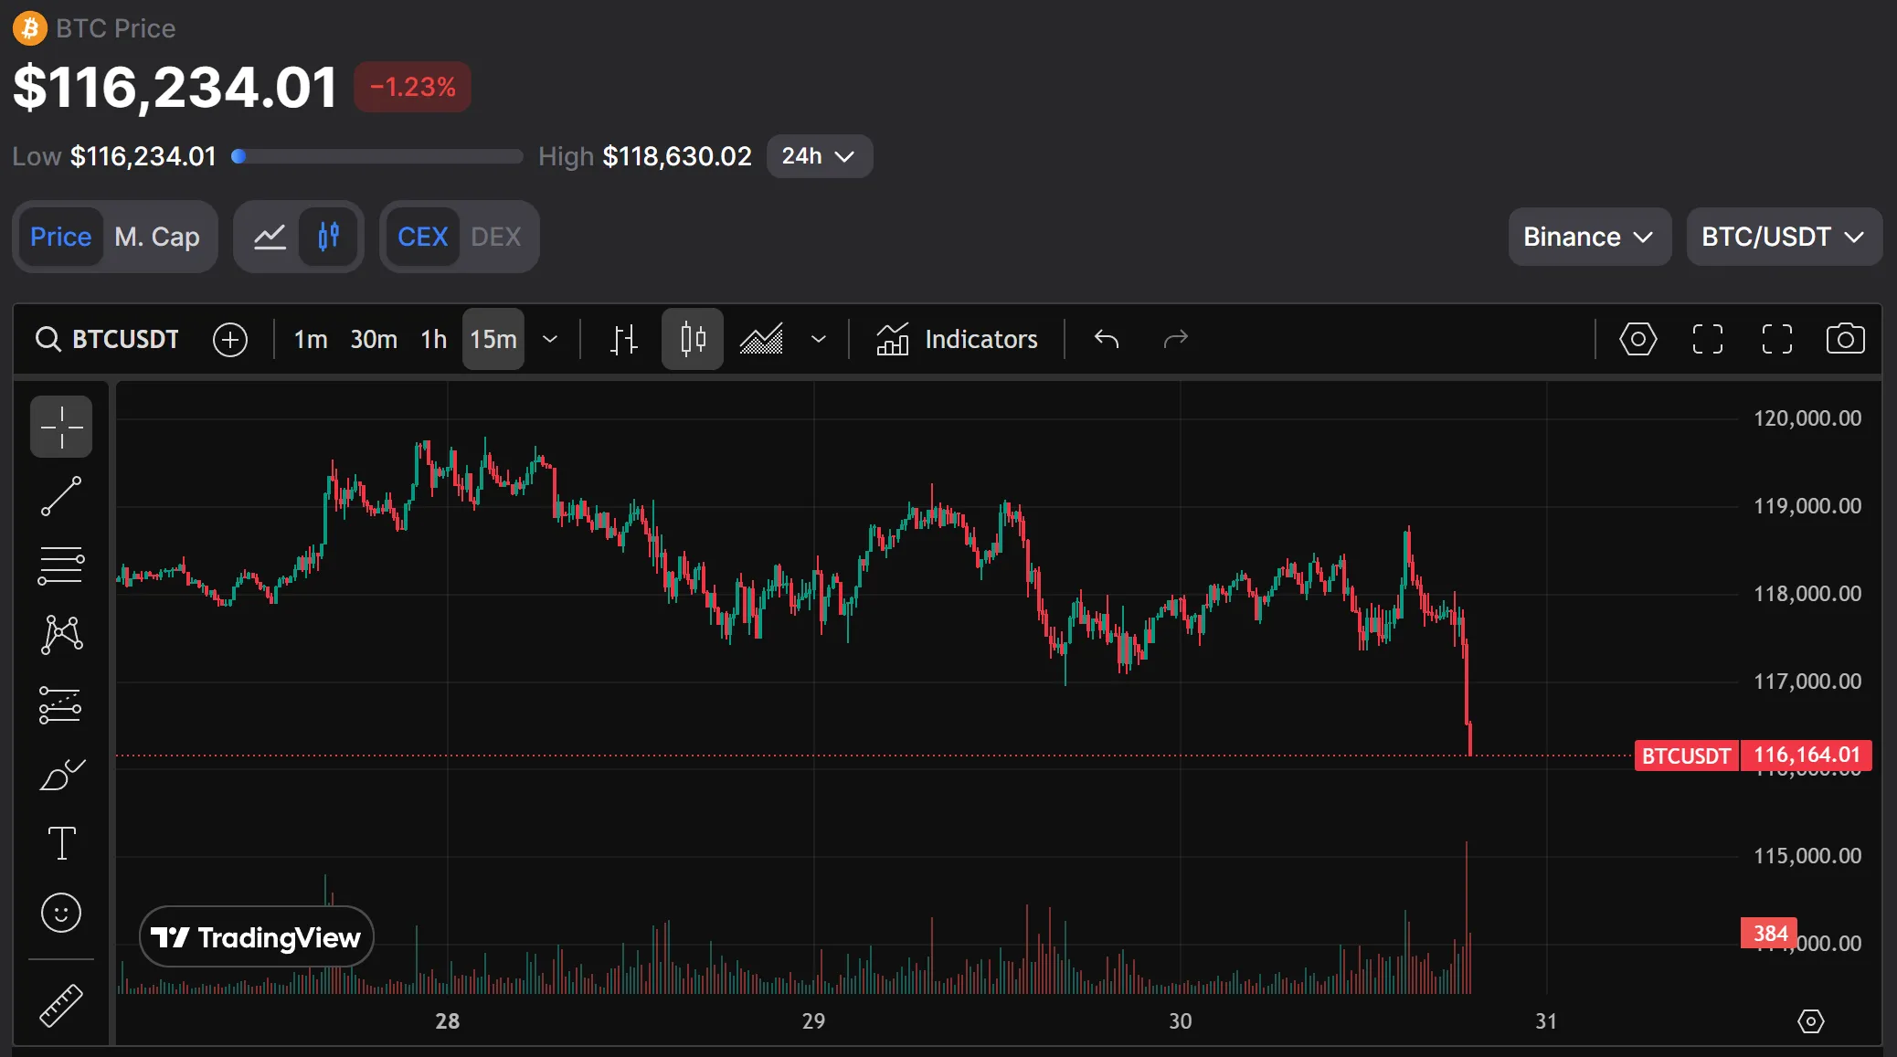The height and width of the screenshot is (1057, 1897).
Task: Open the Indicators menu
Action: coord(957,339)
